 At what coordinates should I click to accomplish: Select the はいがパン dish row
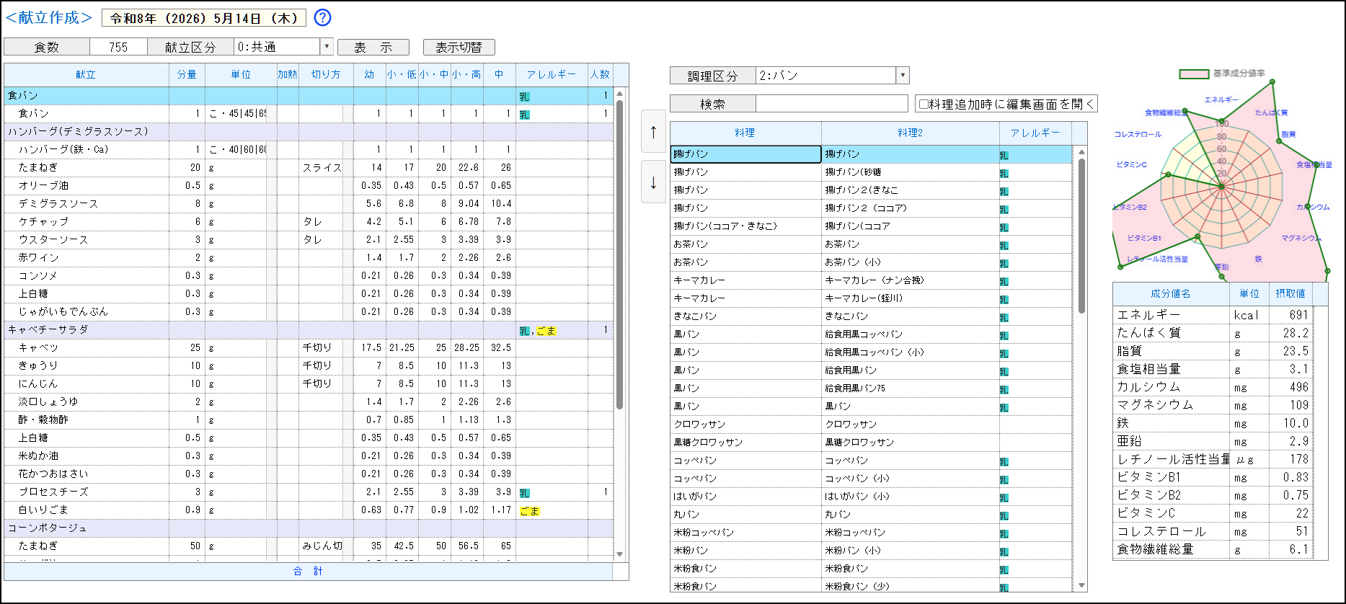point(871,496)
